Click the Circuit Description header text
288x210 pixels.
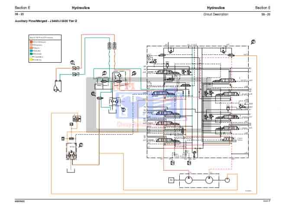tap(216, 14)
